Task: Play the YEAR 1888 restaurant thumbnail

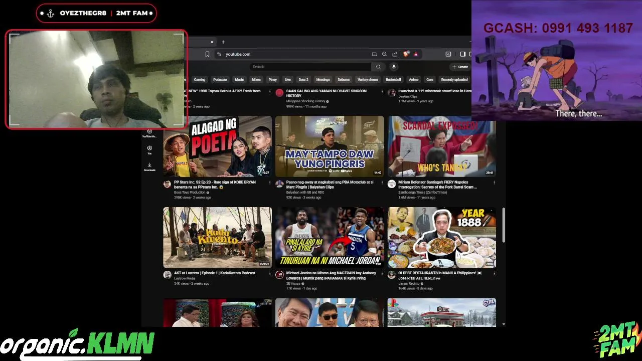Action: coord(442,237)
